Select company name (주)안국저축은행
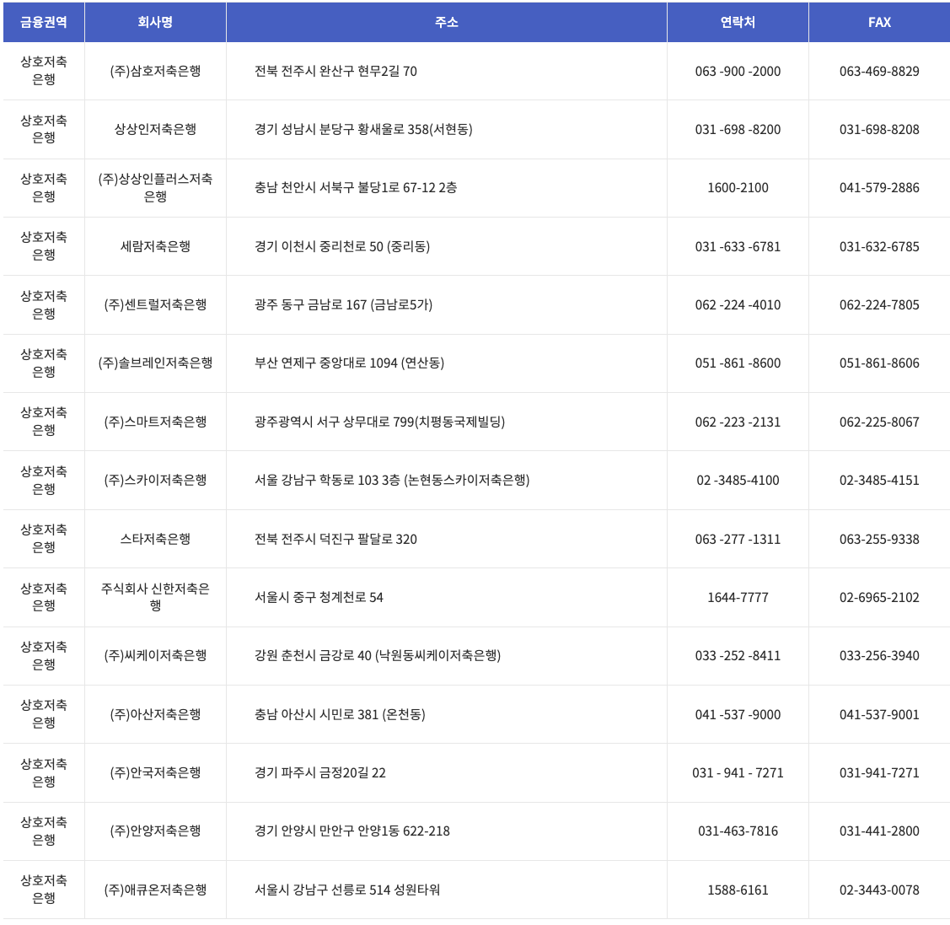The height and width of the screenshot is (925, 950). click(155, 772)
